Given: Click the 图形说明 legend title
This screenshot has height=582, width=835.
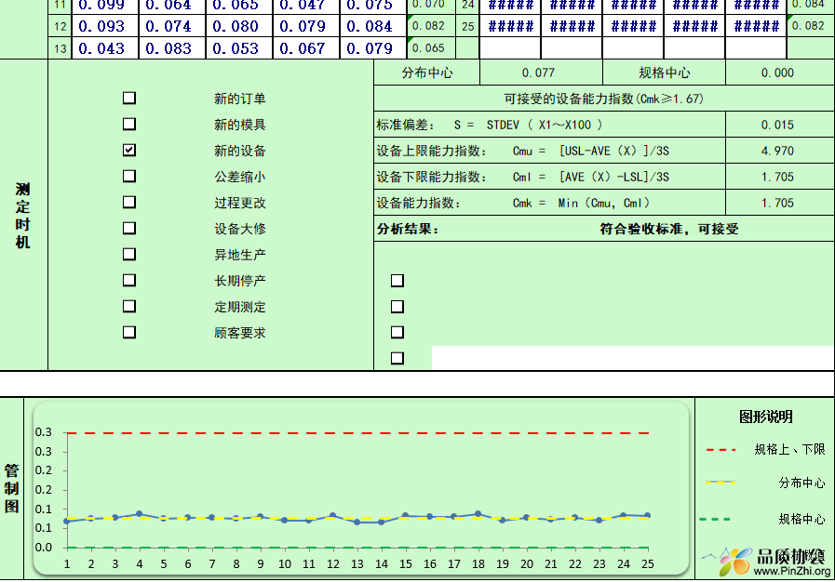Looking at the screenshot, I should pyautogui.click(x=765, y=417).
